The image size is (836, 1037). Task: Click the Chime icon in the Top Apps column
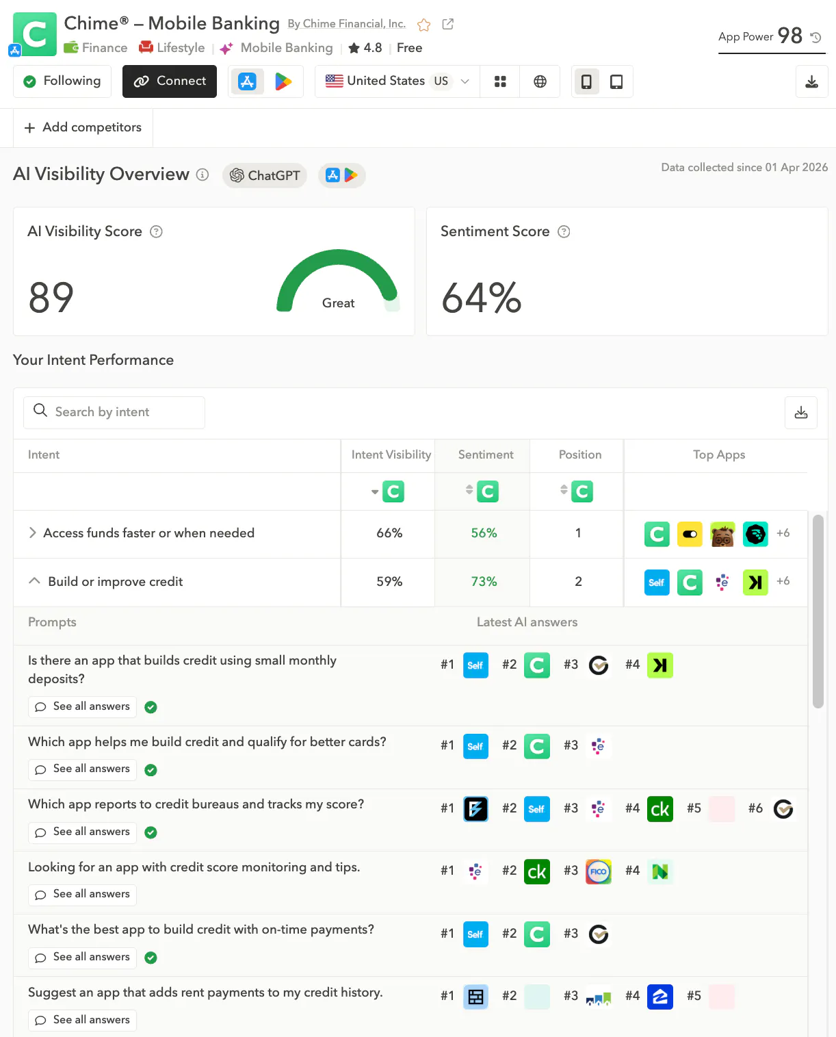[656, 534]
